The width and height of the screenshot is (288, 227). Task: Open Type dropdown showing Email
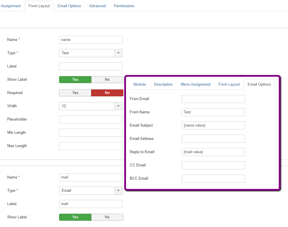tap(91, 191)
